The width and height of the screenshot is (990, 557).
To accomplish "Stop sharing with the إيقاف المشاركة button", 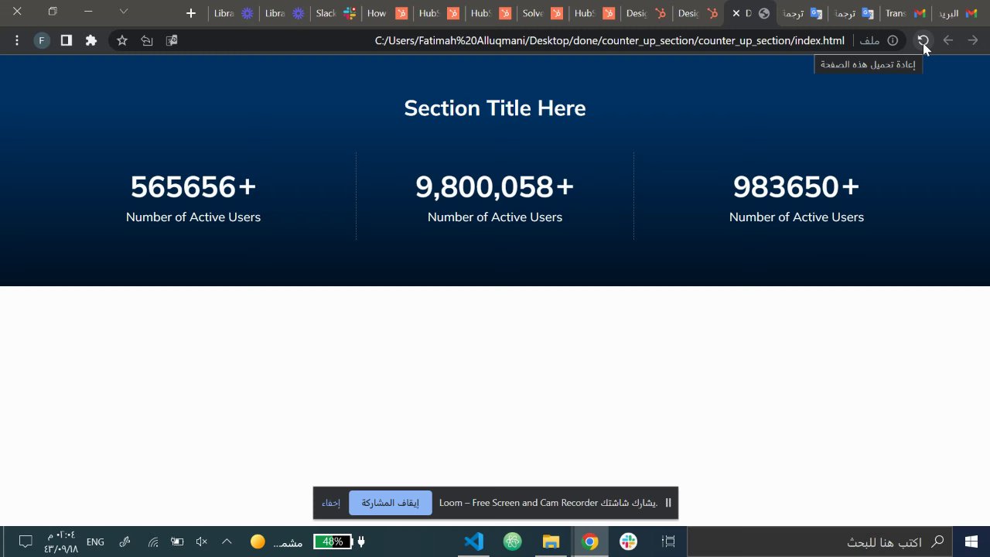I will 391,503.
